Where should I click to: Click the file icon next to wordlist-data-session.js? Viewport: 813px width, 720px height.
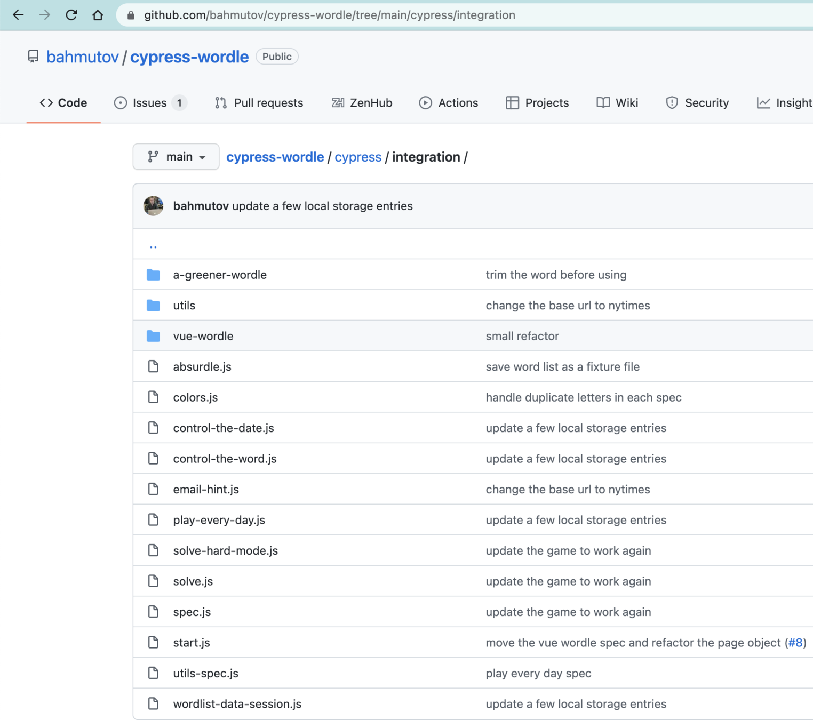tap(153, 704)
